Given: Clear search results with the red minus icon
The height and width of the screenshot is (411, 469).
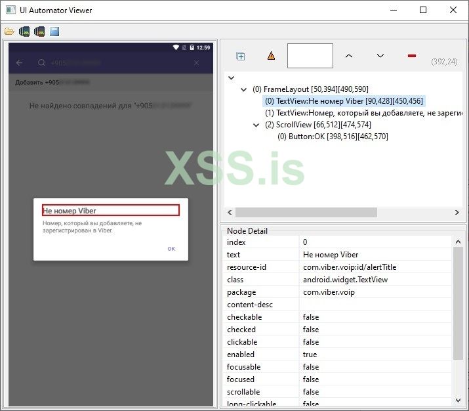Looking at the screenshot, I should point(412,56).
